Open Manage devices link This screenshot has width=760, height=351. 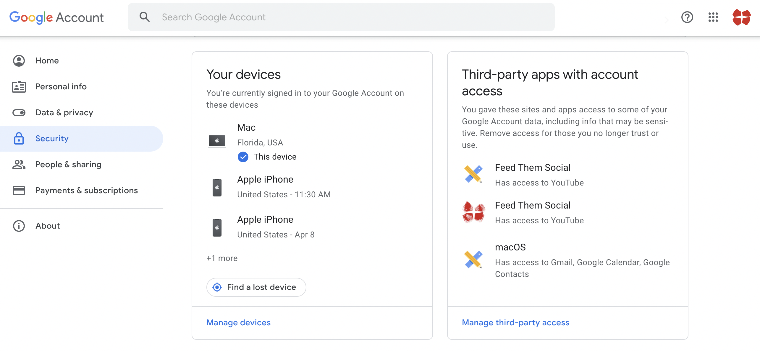238,323
